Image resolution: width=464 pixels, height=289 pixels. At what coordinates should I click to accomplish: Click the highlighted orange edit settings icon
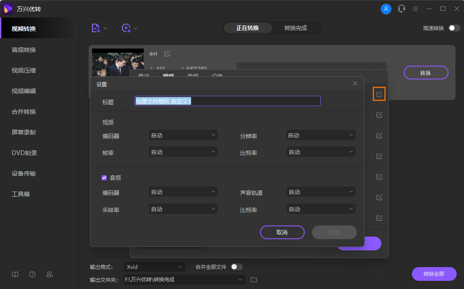(x=378, y=93)
